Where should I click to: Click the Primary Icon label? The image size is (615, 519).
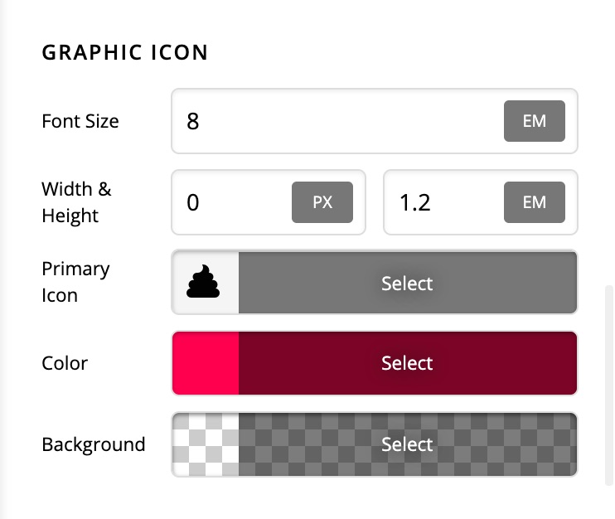(75, 282)
